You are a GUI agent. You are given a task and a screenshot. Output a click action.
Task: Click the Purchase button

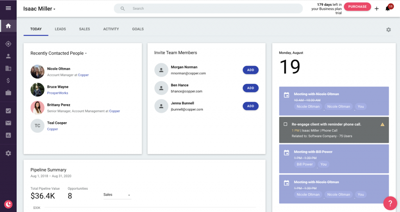click(357, 7)
